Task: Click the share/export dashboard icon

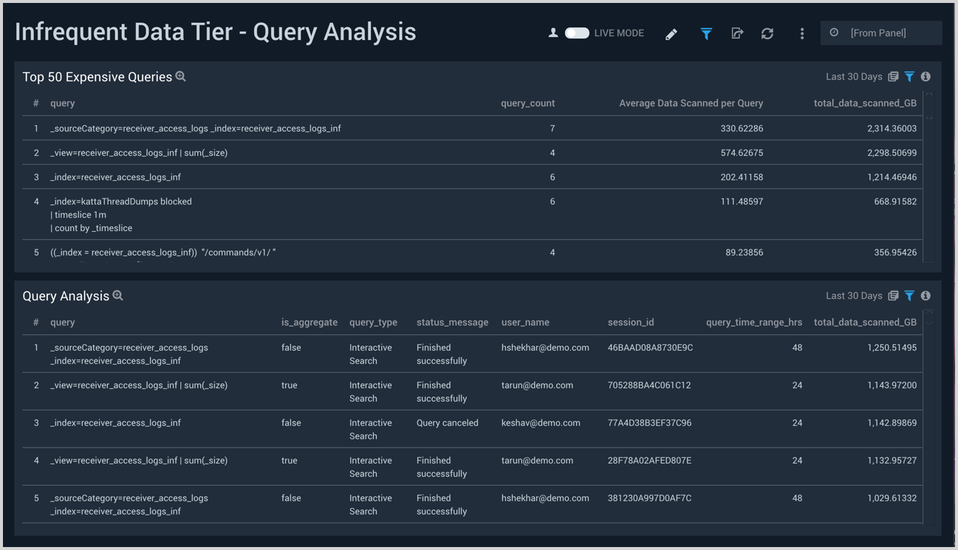Action: click(737, 33)
